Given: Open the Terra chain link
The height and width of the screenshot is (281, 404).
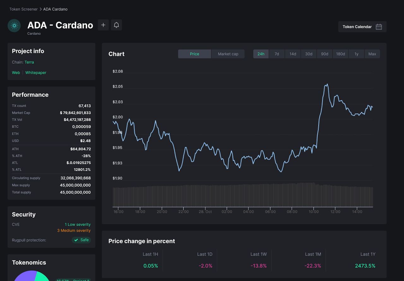Looking at the screenshot, I should tap(29, 62).
